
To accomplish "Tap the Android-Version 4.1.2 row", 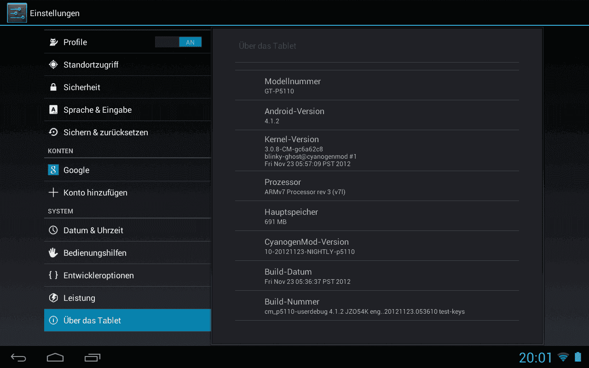I will click(x=377, y=115).
